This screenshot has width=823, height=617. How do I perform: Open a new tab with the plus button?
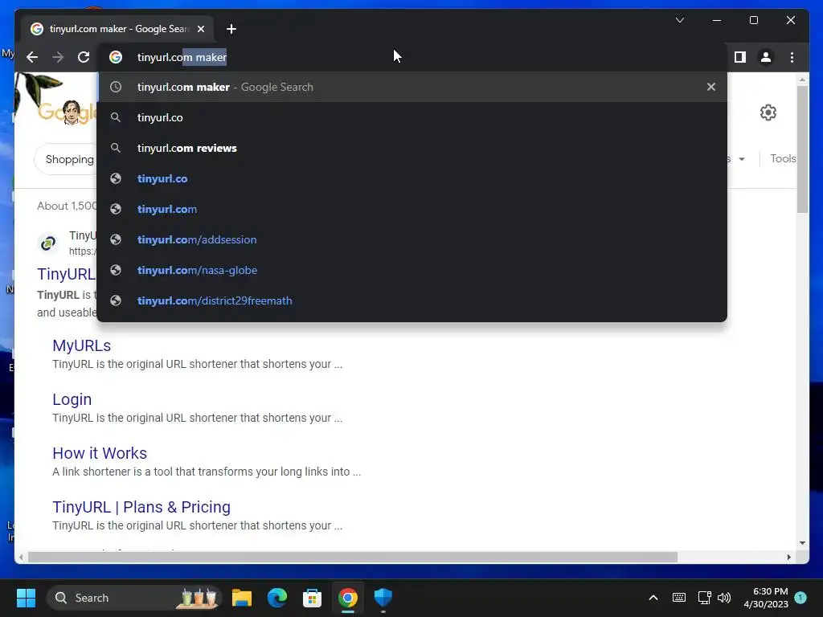coord(231,29)
